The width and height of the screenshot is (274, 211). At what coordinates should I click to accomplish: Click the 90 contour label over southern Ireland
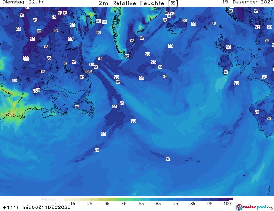(226, 72)
